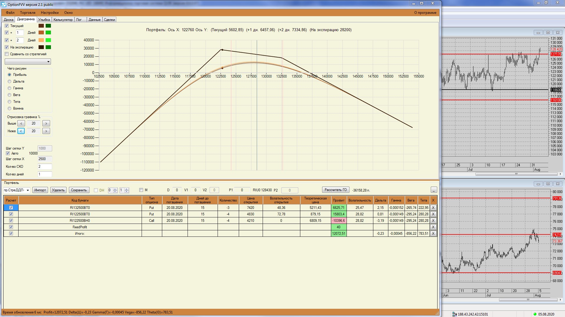Decrease the Ниже chart range percent

21,131
